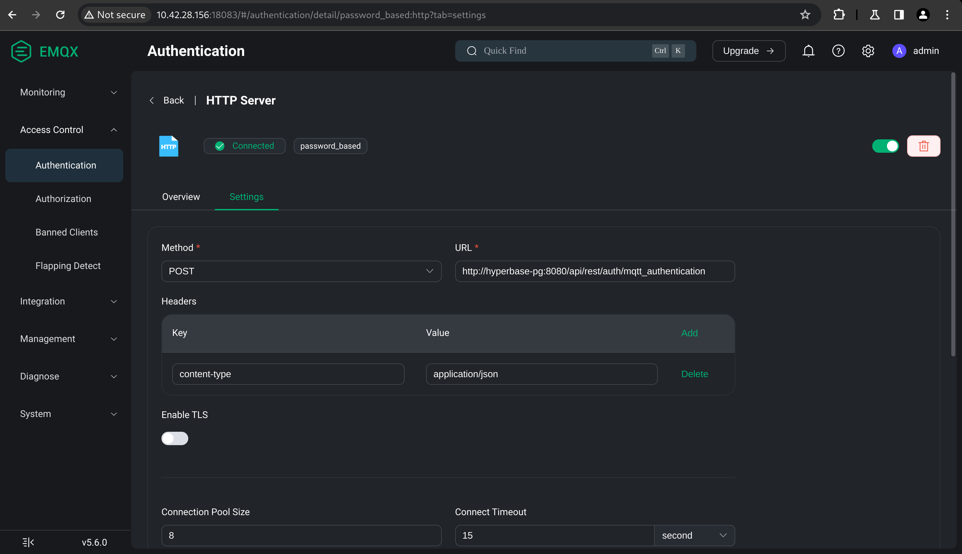Click the URL input field
The image size is (962, 554).
click(595, 271)
